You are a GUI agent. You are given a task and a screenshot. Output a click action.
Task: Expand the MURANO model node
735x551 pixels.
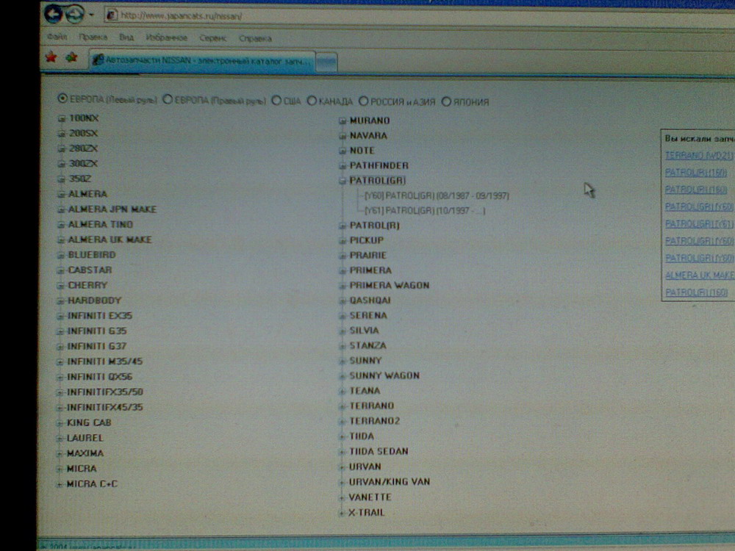pos(343,121)
